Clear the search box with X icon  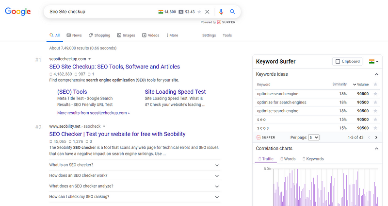pyautogui.click(x=207, y=12)
